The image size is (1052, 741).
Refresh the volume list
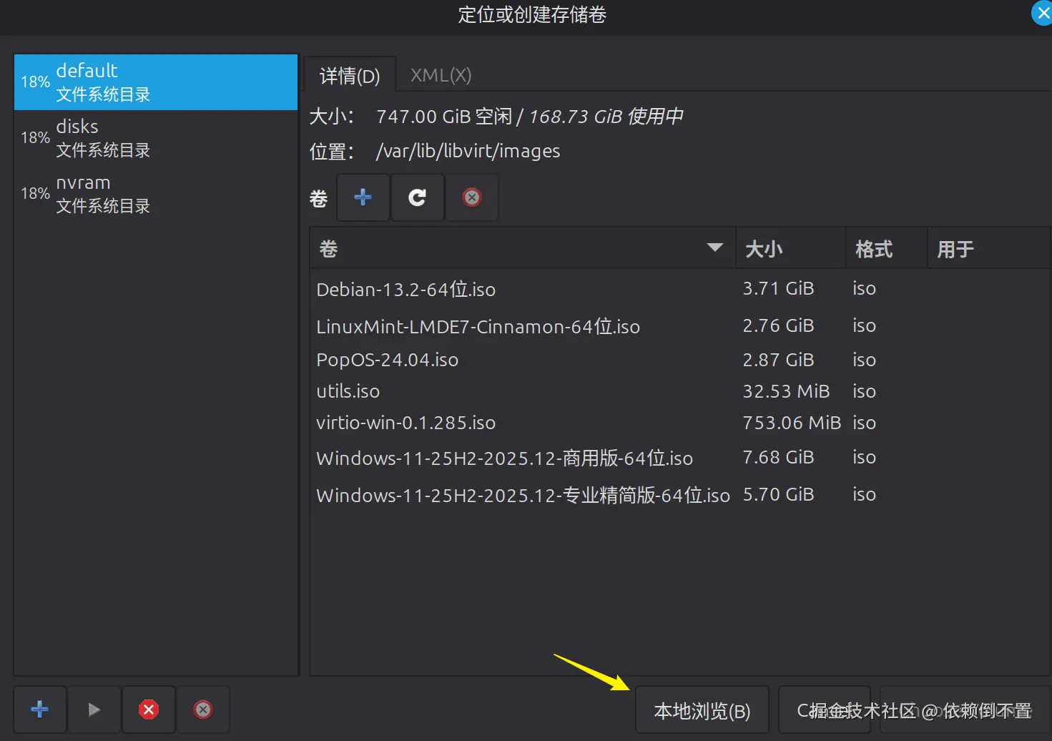coord(418,197)
